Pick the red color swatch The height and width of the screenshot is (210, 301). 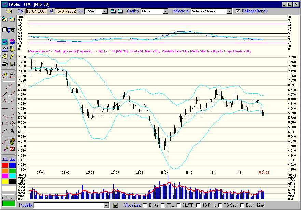[x=5, y=165]
